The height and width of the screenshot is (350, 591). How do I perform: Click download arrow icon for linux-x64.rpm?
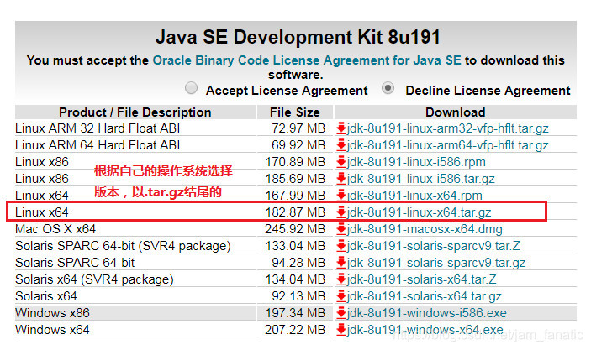pyautogui.click(x=341, y=196)
